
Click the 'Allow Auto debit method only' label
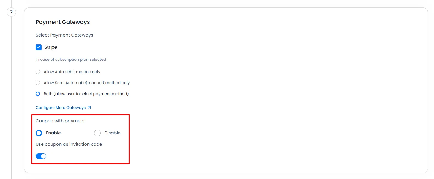tap(72, 72)
